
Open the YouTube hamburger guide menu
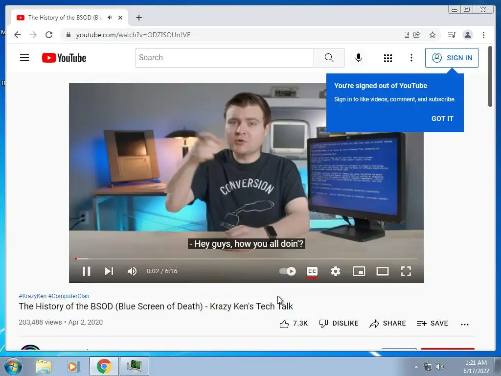[x=24, y=58]
